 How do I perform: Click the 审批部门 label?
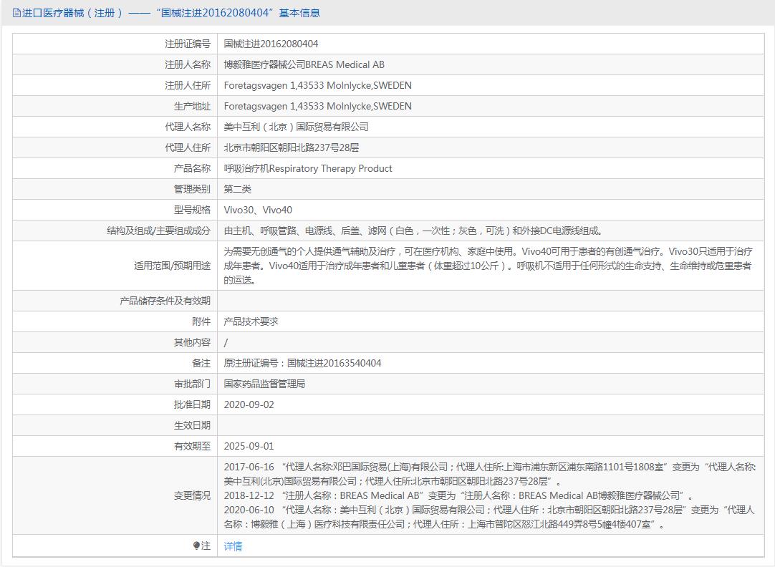tap(192, 384)
